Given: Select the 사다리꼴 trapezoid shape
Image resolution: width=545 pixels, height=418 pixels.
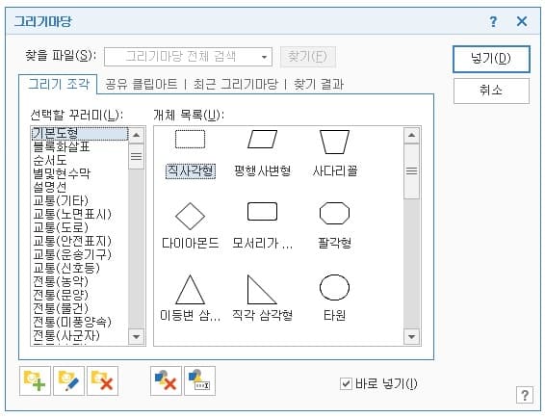Looking at the screenshot, I should coord(334,142).
